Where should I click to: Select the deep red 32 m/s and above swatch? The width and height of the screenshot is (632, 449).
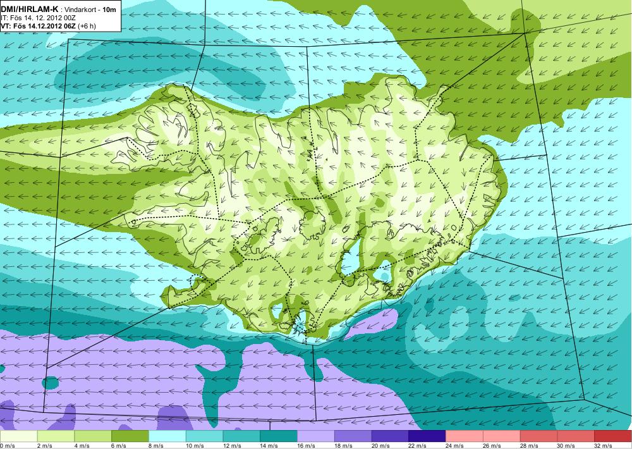[612, 436]
